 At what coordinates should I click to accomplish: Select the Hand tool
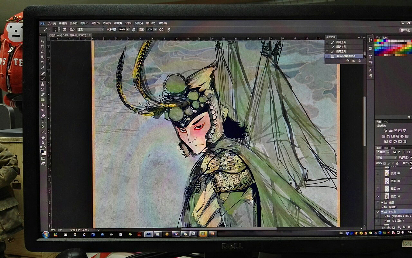(43, 138)
